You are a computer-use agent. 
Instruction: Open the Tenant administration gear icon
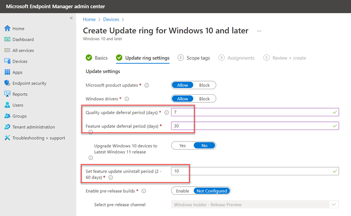click(7, 127)
